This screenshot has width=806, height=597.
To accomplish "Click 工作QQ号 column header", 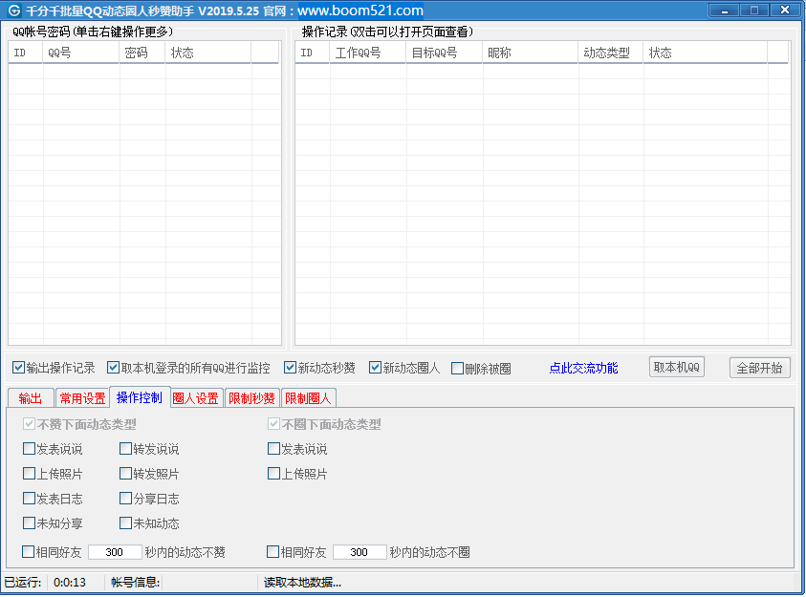I will tap(367, 53).
